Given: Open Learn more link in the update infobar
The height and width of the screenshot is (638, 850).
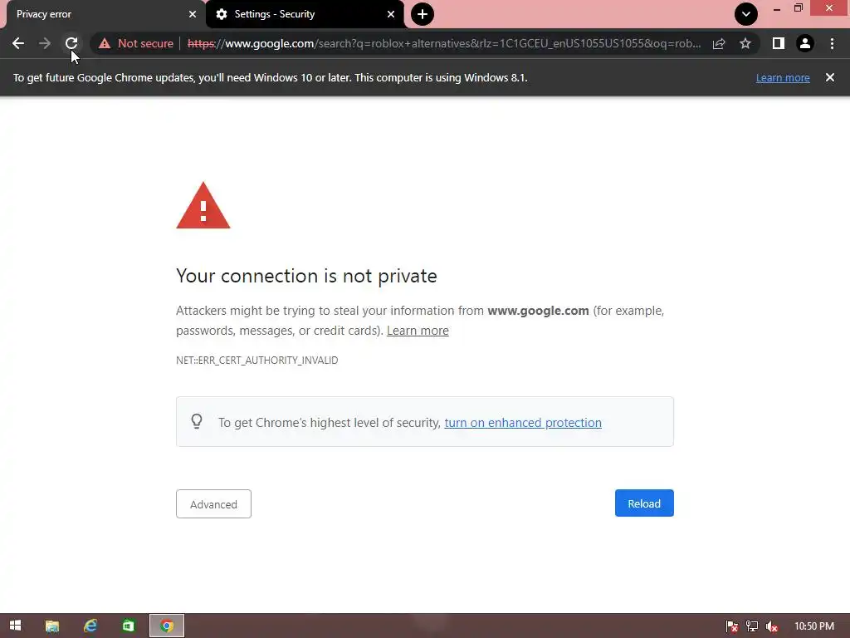Looking at the screenshot, I should (x=783, y=77).
